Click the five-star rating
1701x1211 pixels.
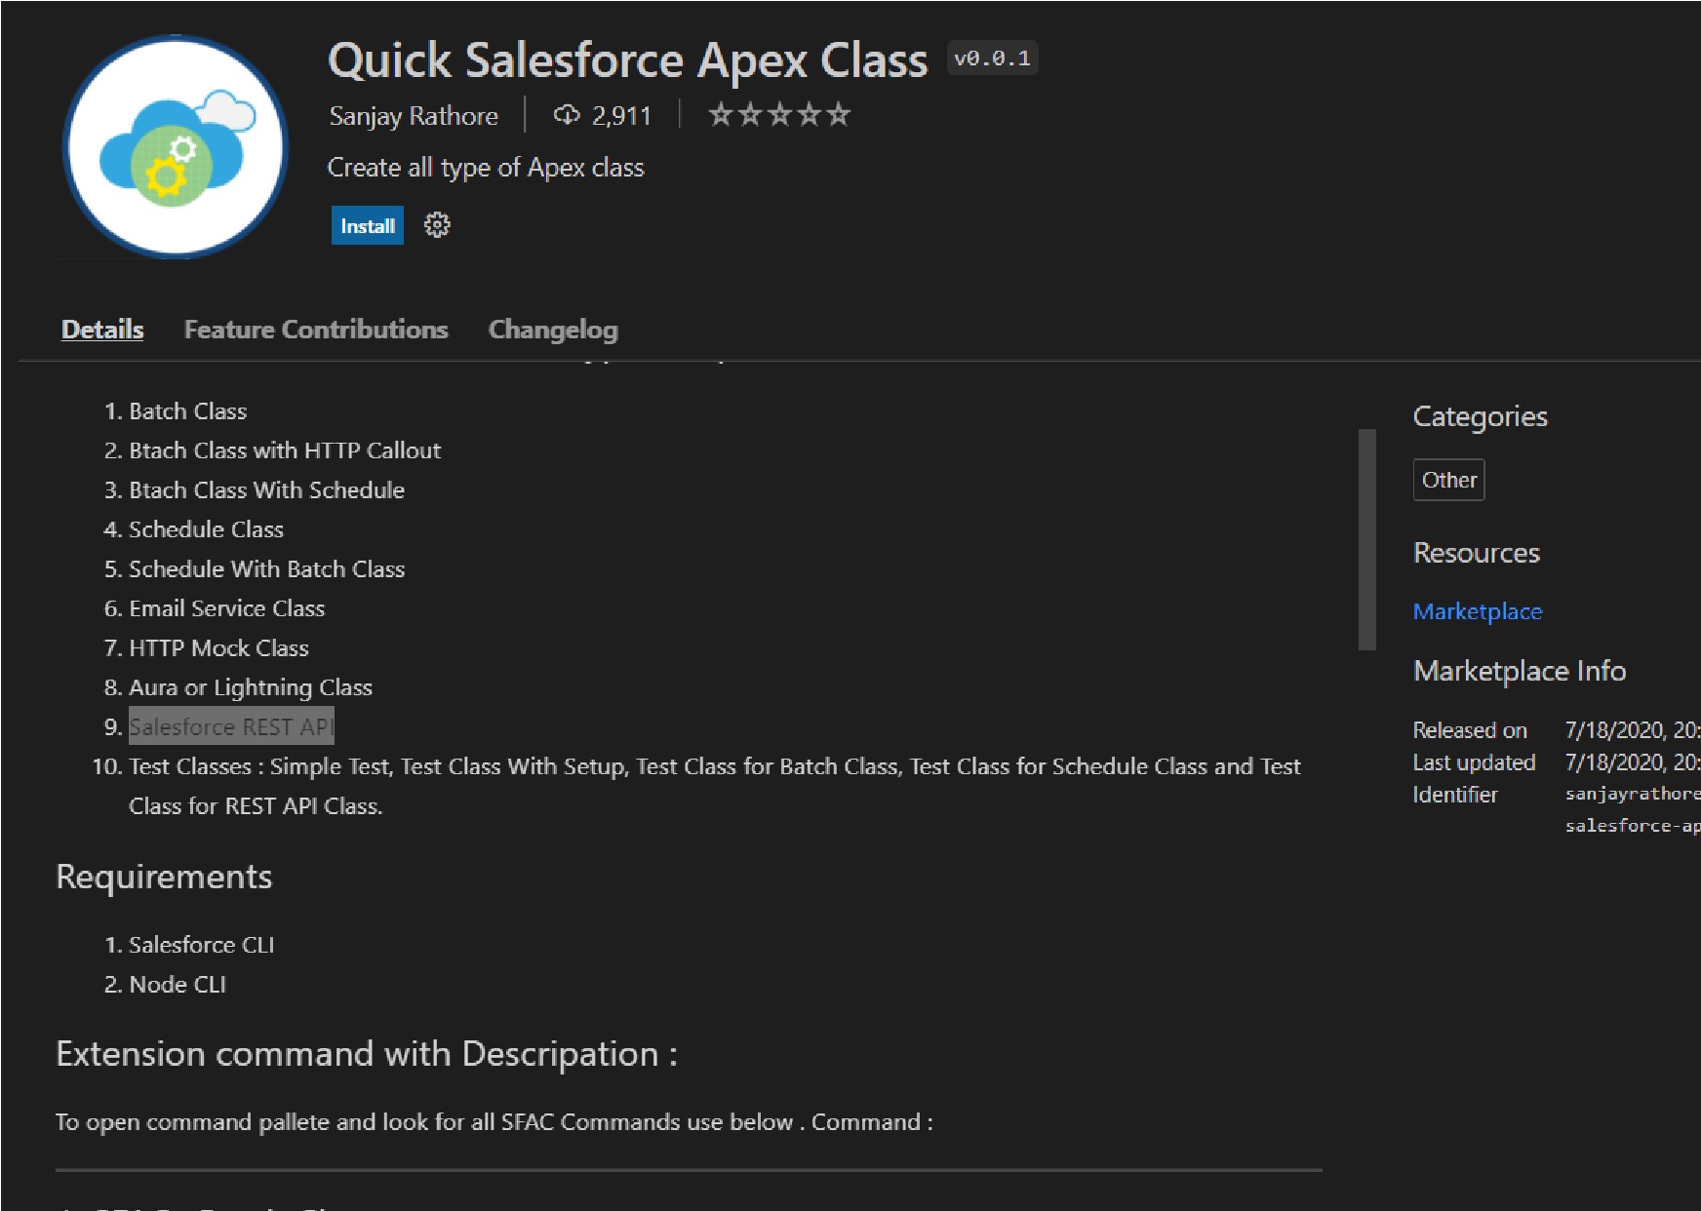point(779,115)
